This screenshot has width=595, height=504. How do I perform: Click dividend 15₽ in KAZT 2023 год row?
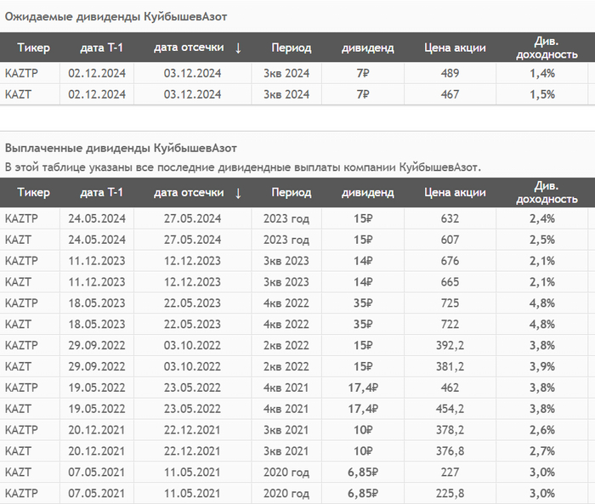click(x=363, y=240)
